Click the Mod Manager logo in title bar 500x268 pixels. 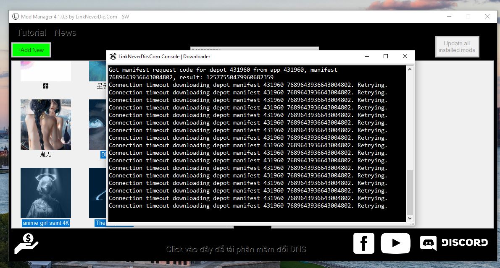click(x=16, y=17)
